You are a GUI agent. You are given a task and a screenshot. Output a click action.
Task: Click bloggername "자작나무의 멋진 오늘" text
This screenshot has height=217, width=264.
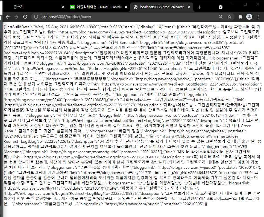pyautogui.click(x=77, y=116)
